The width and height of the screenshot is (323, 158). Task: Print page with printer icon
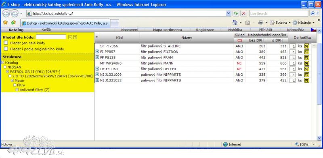[261, 23]
